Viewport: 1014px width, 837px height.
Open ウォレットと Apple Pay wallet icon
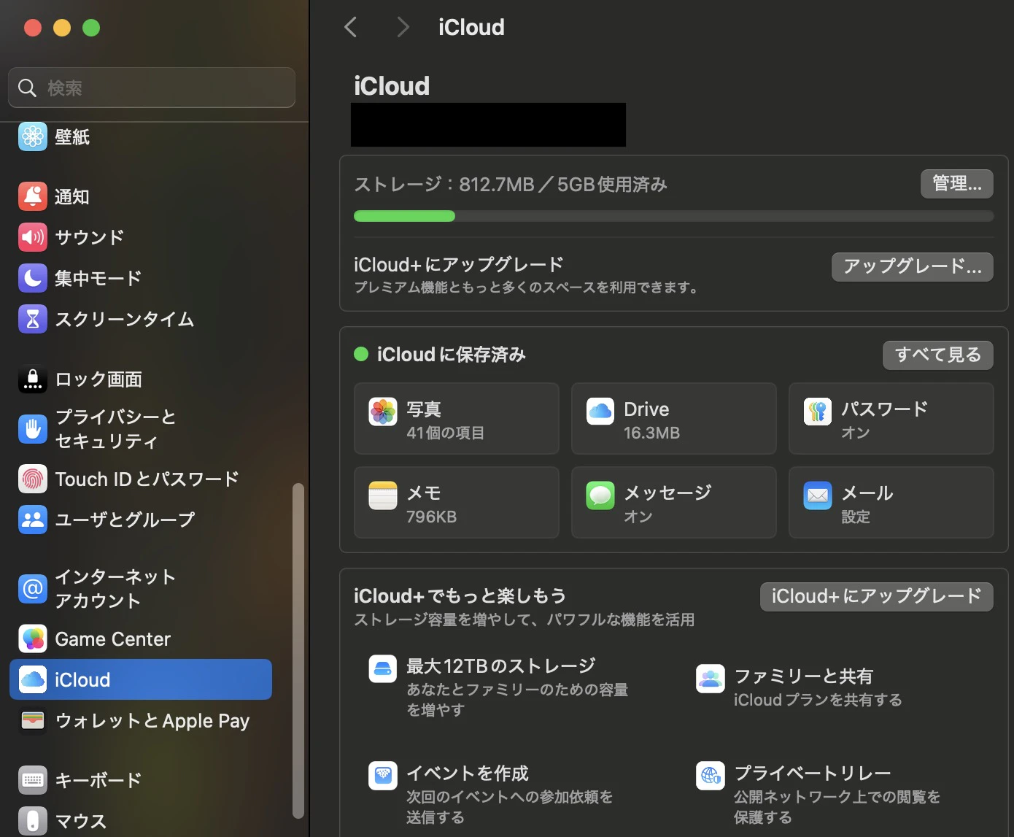[x=33, y=720]
